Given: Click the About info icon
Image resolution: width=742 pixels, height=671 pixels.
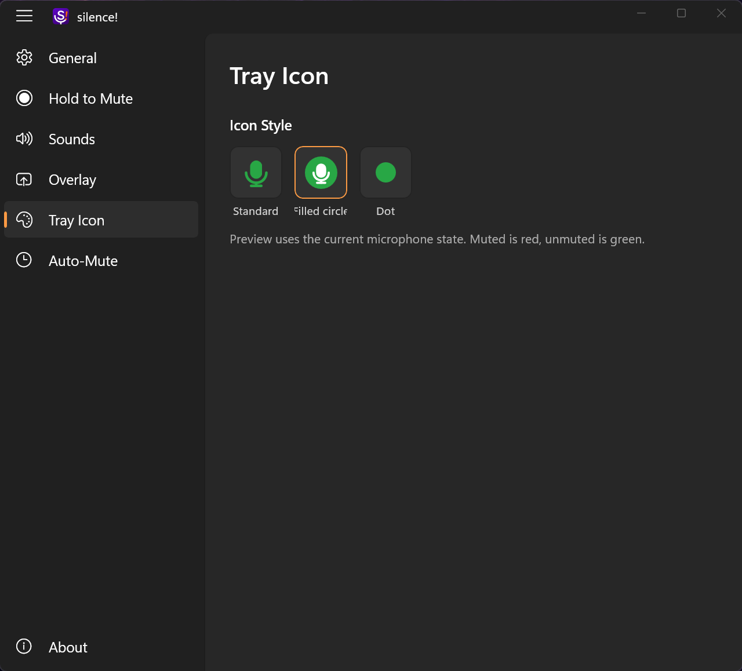Looking at the screenshot, I should [x=24, y=647].
